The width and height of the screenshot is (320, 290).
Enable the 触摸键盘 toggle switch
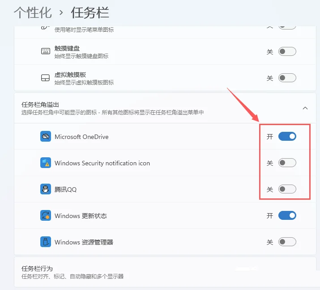pos(287,51)
